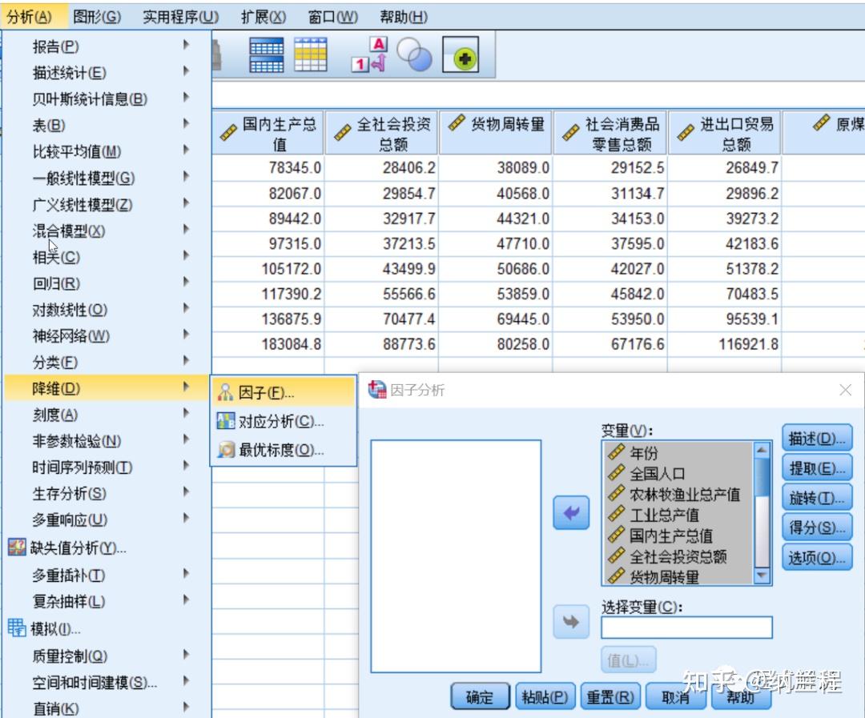Click the 选择变量(C) input field

[x=687, y=628]
